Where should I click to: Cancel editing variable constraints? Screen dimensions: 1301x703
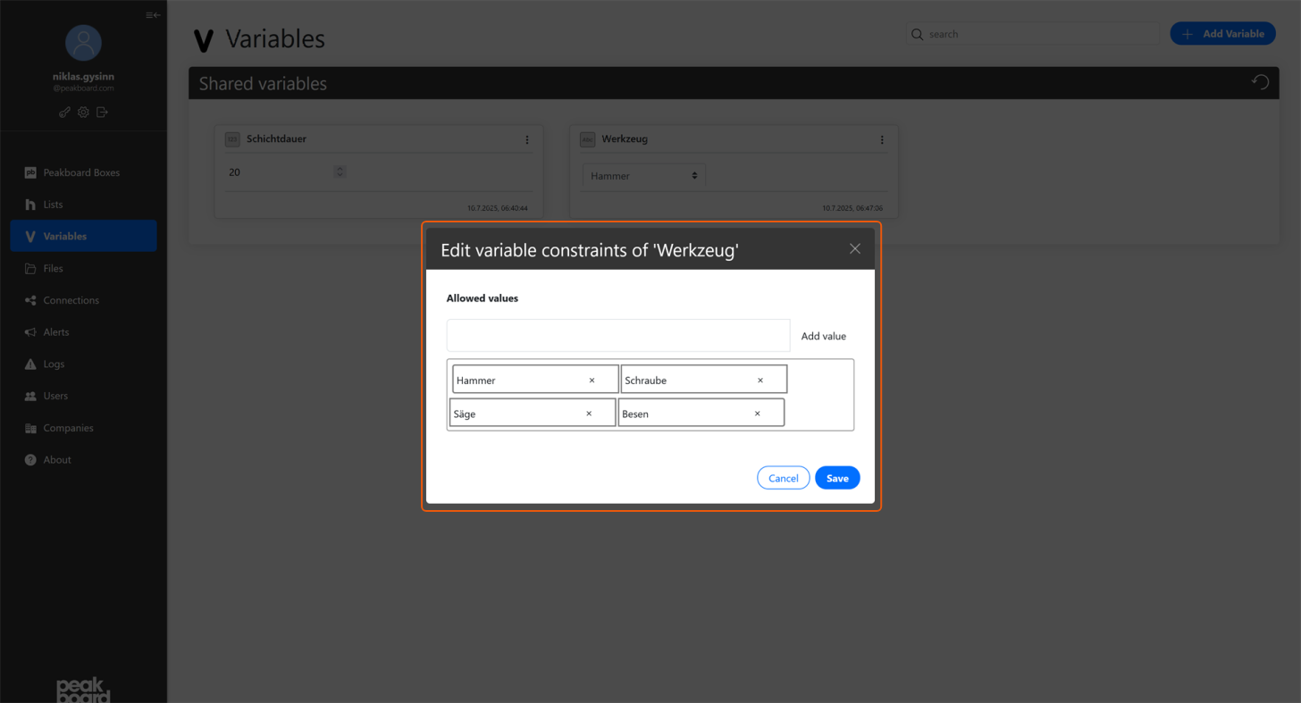pyautogui.click(x=783, y=478)
